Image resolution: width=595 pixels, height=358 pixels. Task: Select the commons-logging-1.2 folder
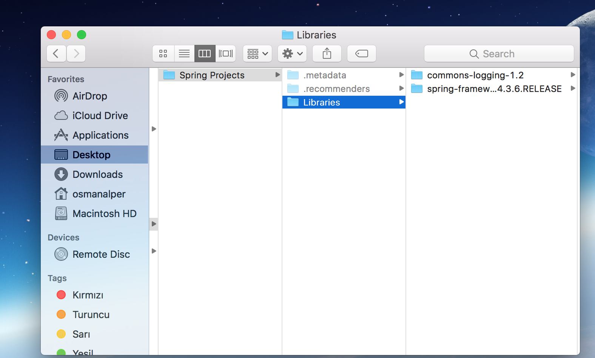pyautogui.click(x=492, y=75)
